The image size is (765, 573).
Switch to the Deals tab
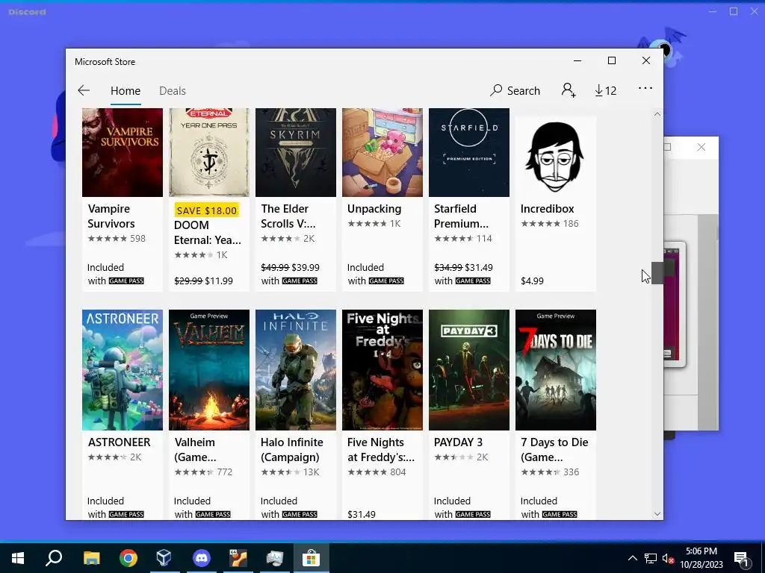(x=173, y=90)
